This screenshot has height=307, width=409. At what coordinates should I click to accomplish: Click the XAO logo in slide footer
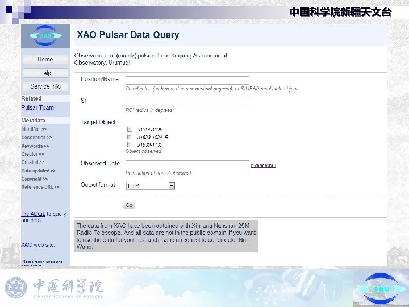pos(381,289)
